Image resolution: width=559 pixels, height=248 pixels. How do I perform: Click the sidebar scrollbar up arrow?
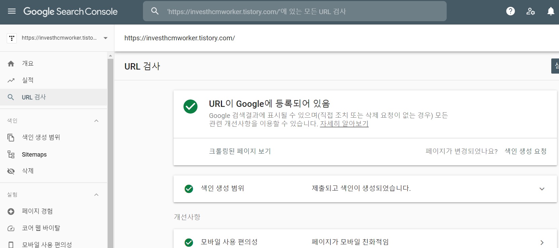click(110, 55)
